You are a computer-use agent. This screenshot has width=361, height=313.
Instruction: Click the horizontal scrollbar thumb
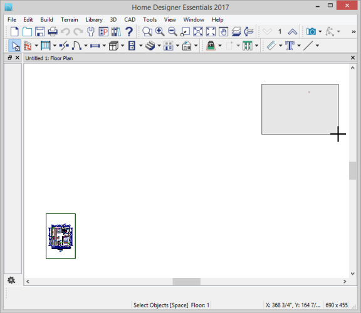187,281
